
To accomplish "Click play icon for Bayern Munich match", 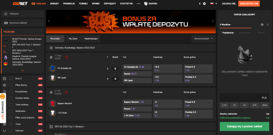I will [66, 92].
